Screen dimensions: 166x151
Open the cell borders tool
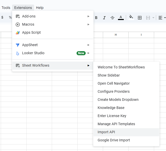click(139, 17)
